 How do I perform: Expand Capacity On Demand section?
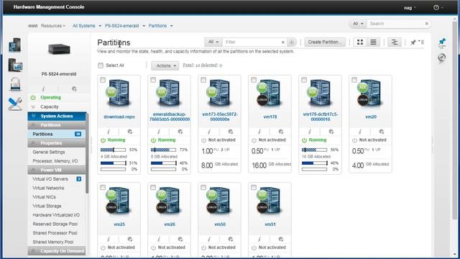57,251
